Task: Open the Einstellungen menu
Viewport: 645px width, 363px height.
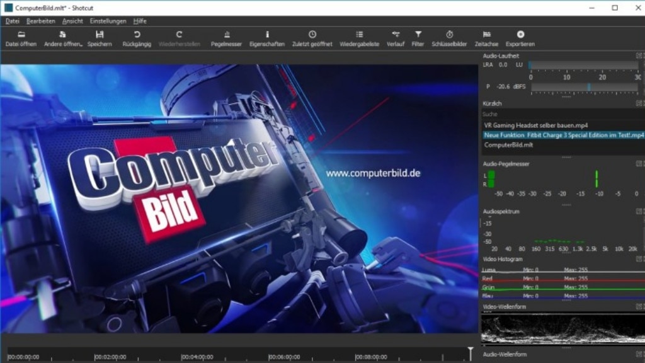Action: (x=108, y=21)
